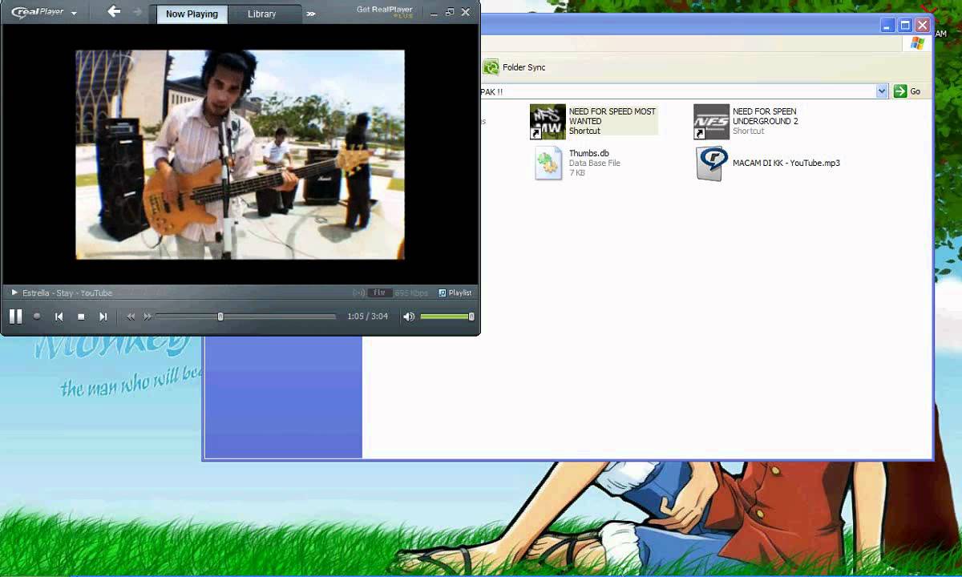The height and width of the screenshot is (577, 962).
Task: Skip to the next clip
Action: coord(103,317)
